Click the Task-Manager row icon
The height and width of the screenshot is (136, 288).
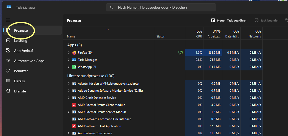[74, 60]
